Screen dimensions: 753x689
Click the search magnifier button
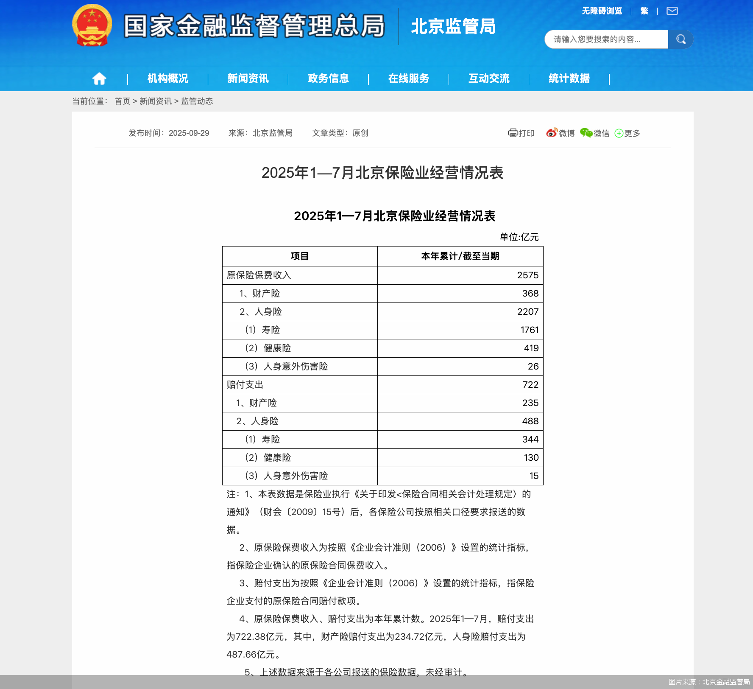click(680, 39)
